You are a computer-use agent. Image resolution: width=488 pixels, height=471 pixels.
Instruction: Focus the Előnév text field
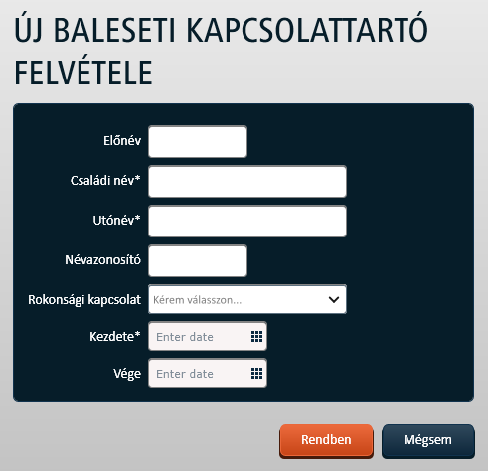(x=198, y=141)
